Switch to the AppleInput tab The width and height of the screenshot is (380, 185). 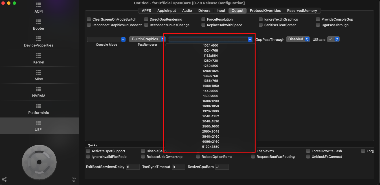(166, 10)
